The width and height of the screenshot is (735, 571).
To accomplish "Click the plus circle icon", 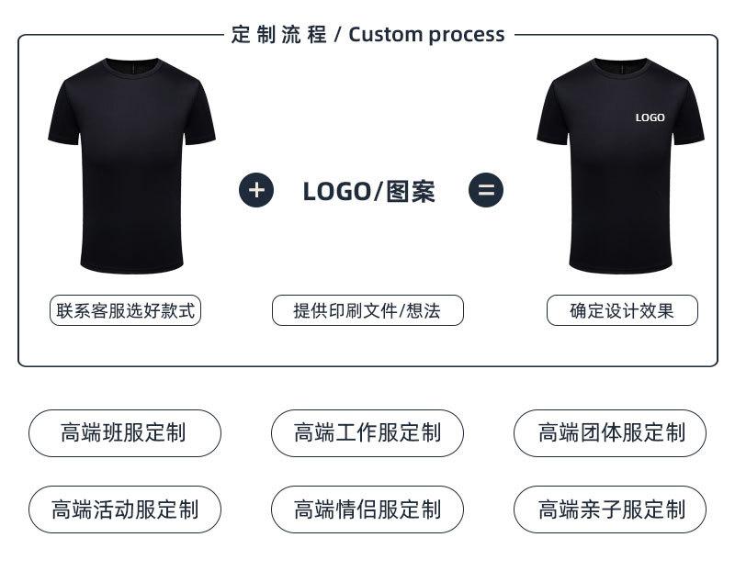I will (x=256, y=190).
